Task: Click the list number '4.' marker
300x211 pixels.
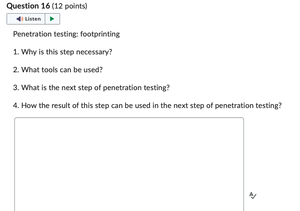Action: [x=16, y=106]
